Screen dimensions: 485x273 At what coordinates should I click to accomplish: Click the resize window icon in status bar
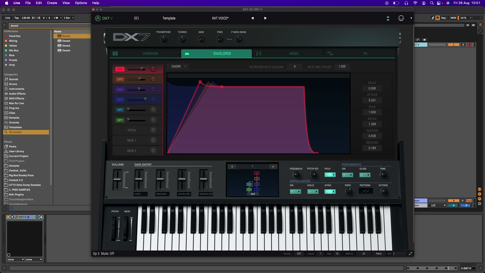coord(410,254)
